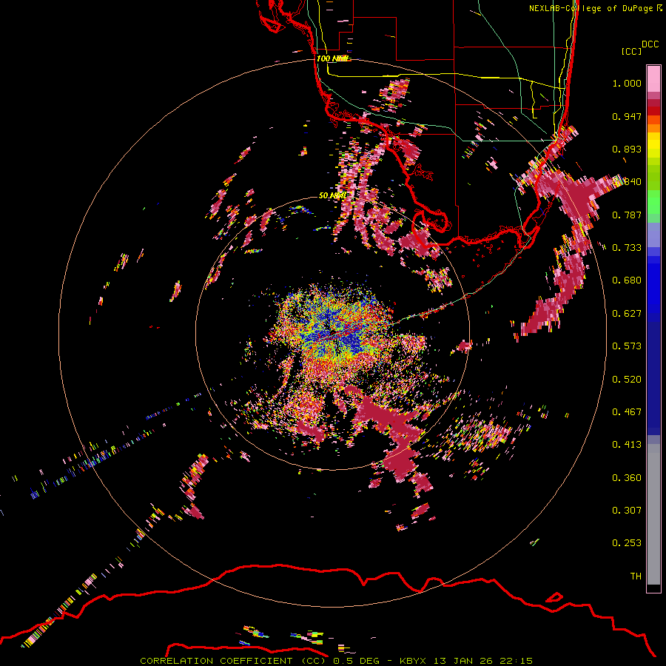Click the pink top segment of the color bar
Viewport: 666px width, 666px height.
[x=653, y=78]
